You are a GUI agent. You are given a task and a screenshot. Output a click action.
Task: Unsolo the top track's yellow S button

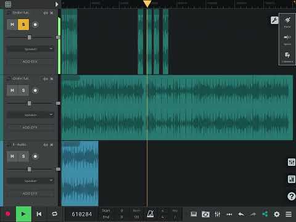coord(23,25)
